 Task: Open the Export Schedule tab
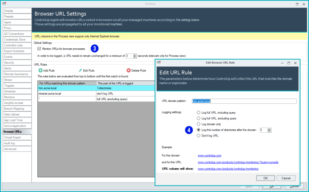[x=17, y=51]
